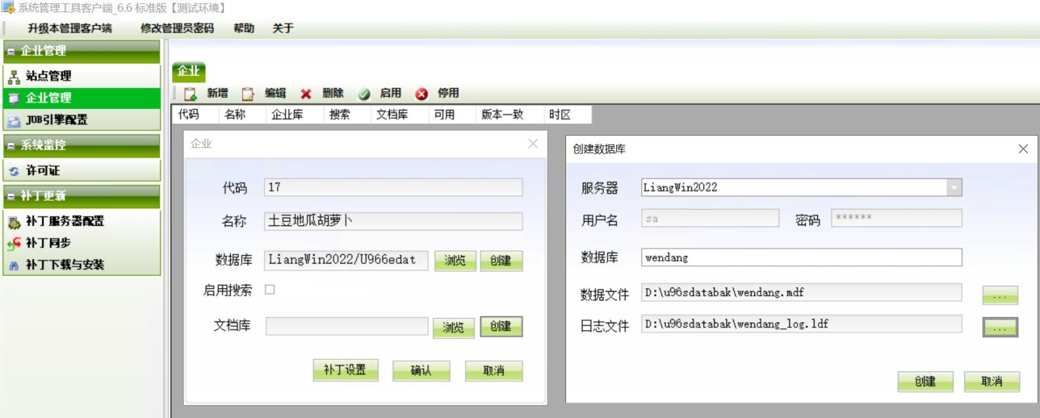Open the 帮助 menu

tap(243, 28)
